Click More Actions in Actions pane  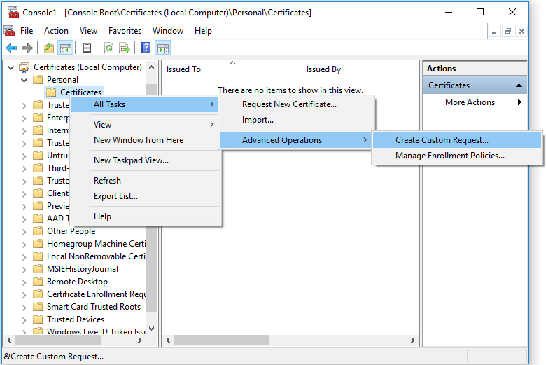tap(470, 102)
